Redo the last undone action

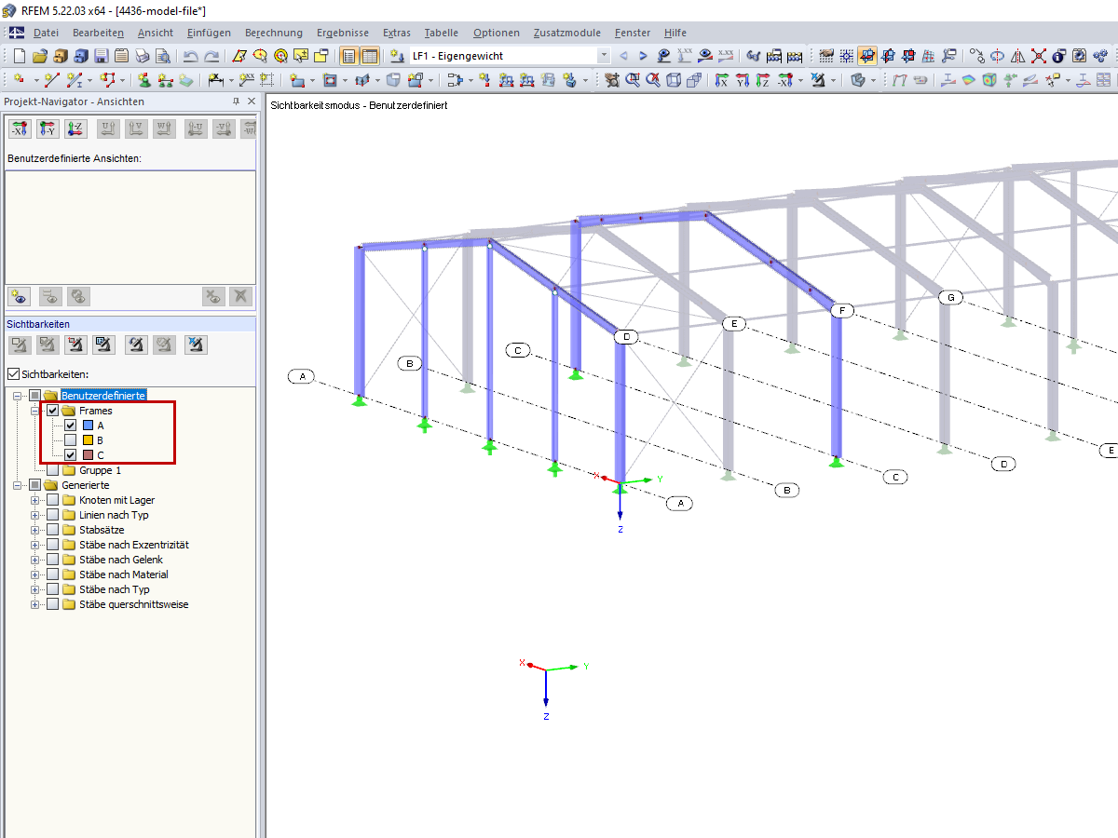(211, 56)
